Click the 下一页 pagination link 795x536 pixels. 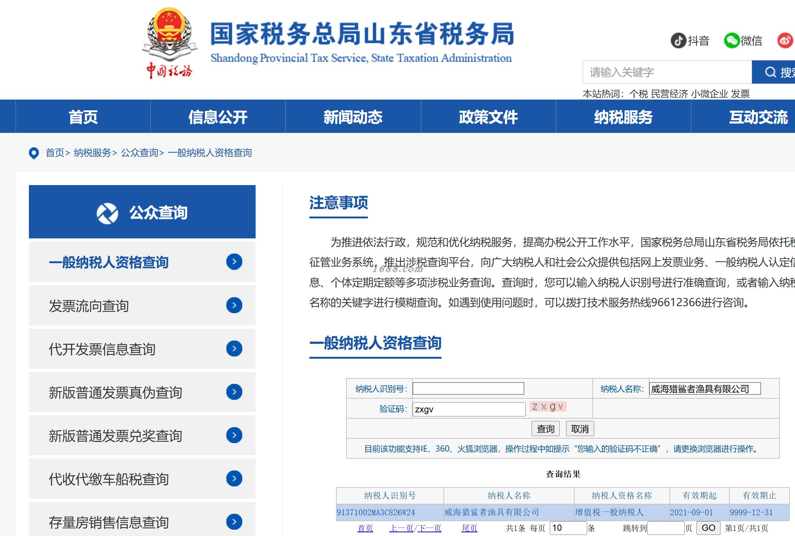coord(430,528)
